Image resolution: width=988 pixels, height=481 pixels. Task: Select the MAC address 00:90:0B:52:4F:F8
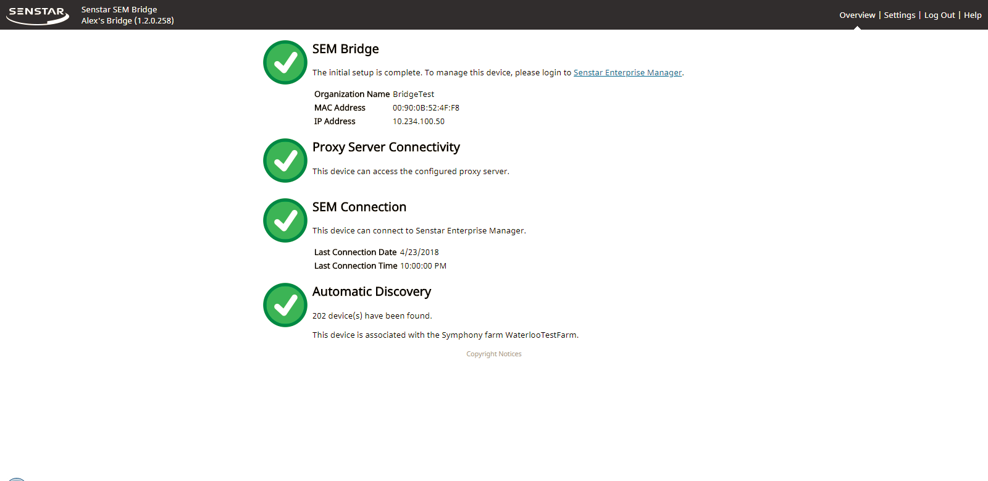coord(426,107)
